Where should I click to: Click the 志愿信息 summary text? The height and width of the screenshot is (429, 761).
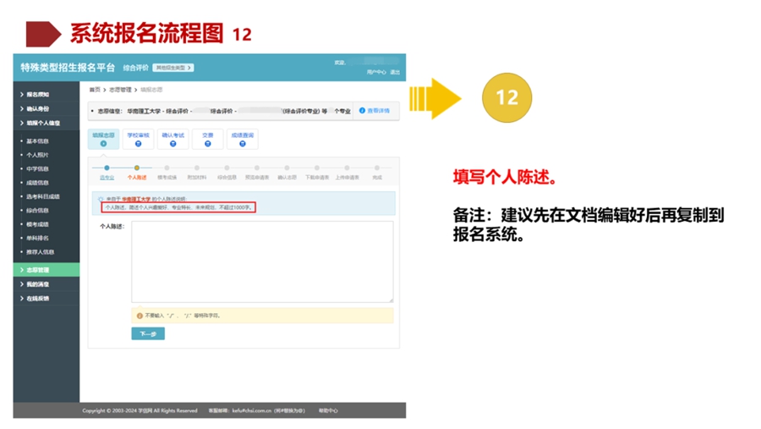click(223, 111)
